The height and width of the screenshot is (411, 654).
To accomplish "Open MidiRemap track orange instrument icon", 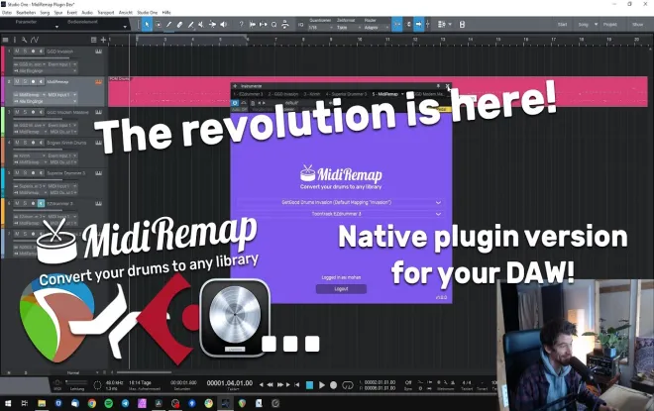I will tap(98, 81).
